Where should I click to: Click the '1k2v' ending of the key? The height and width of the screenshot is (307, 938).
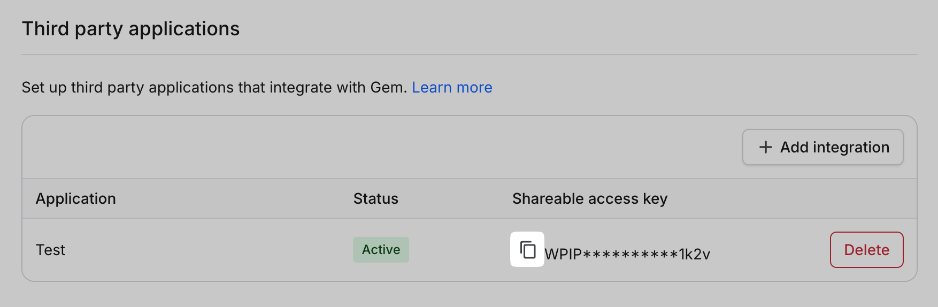[x=694, y=254]
